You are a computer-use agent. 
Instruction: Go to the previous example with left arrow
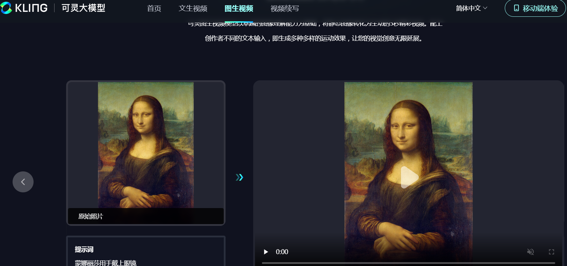(x=23, y=182)
